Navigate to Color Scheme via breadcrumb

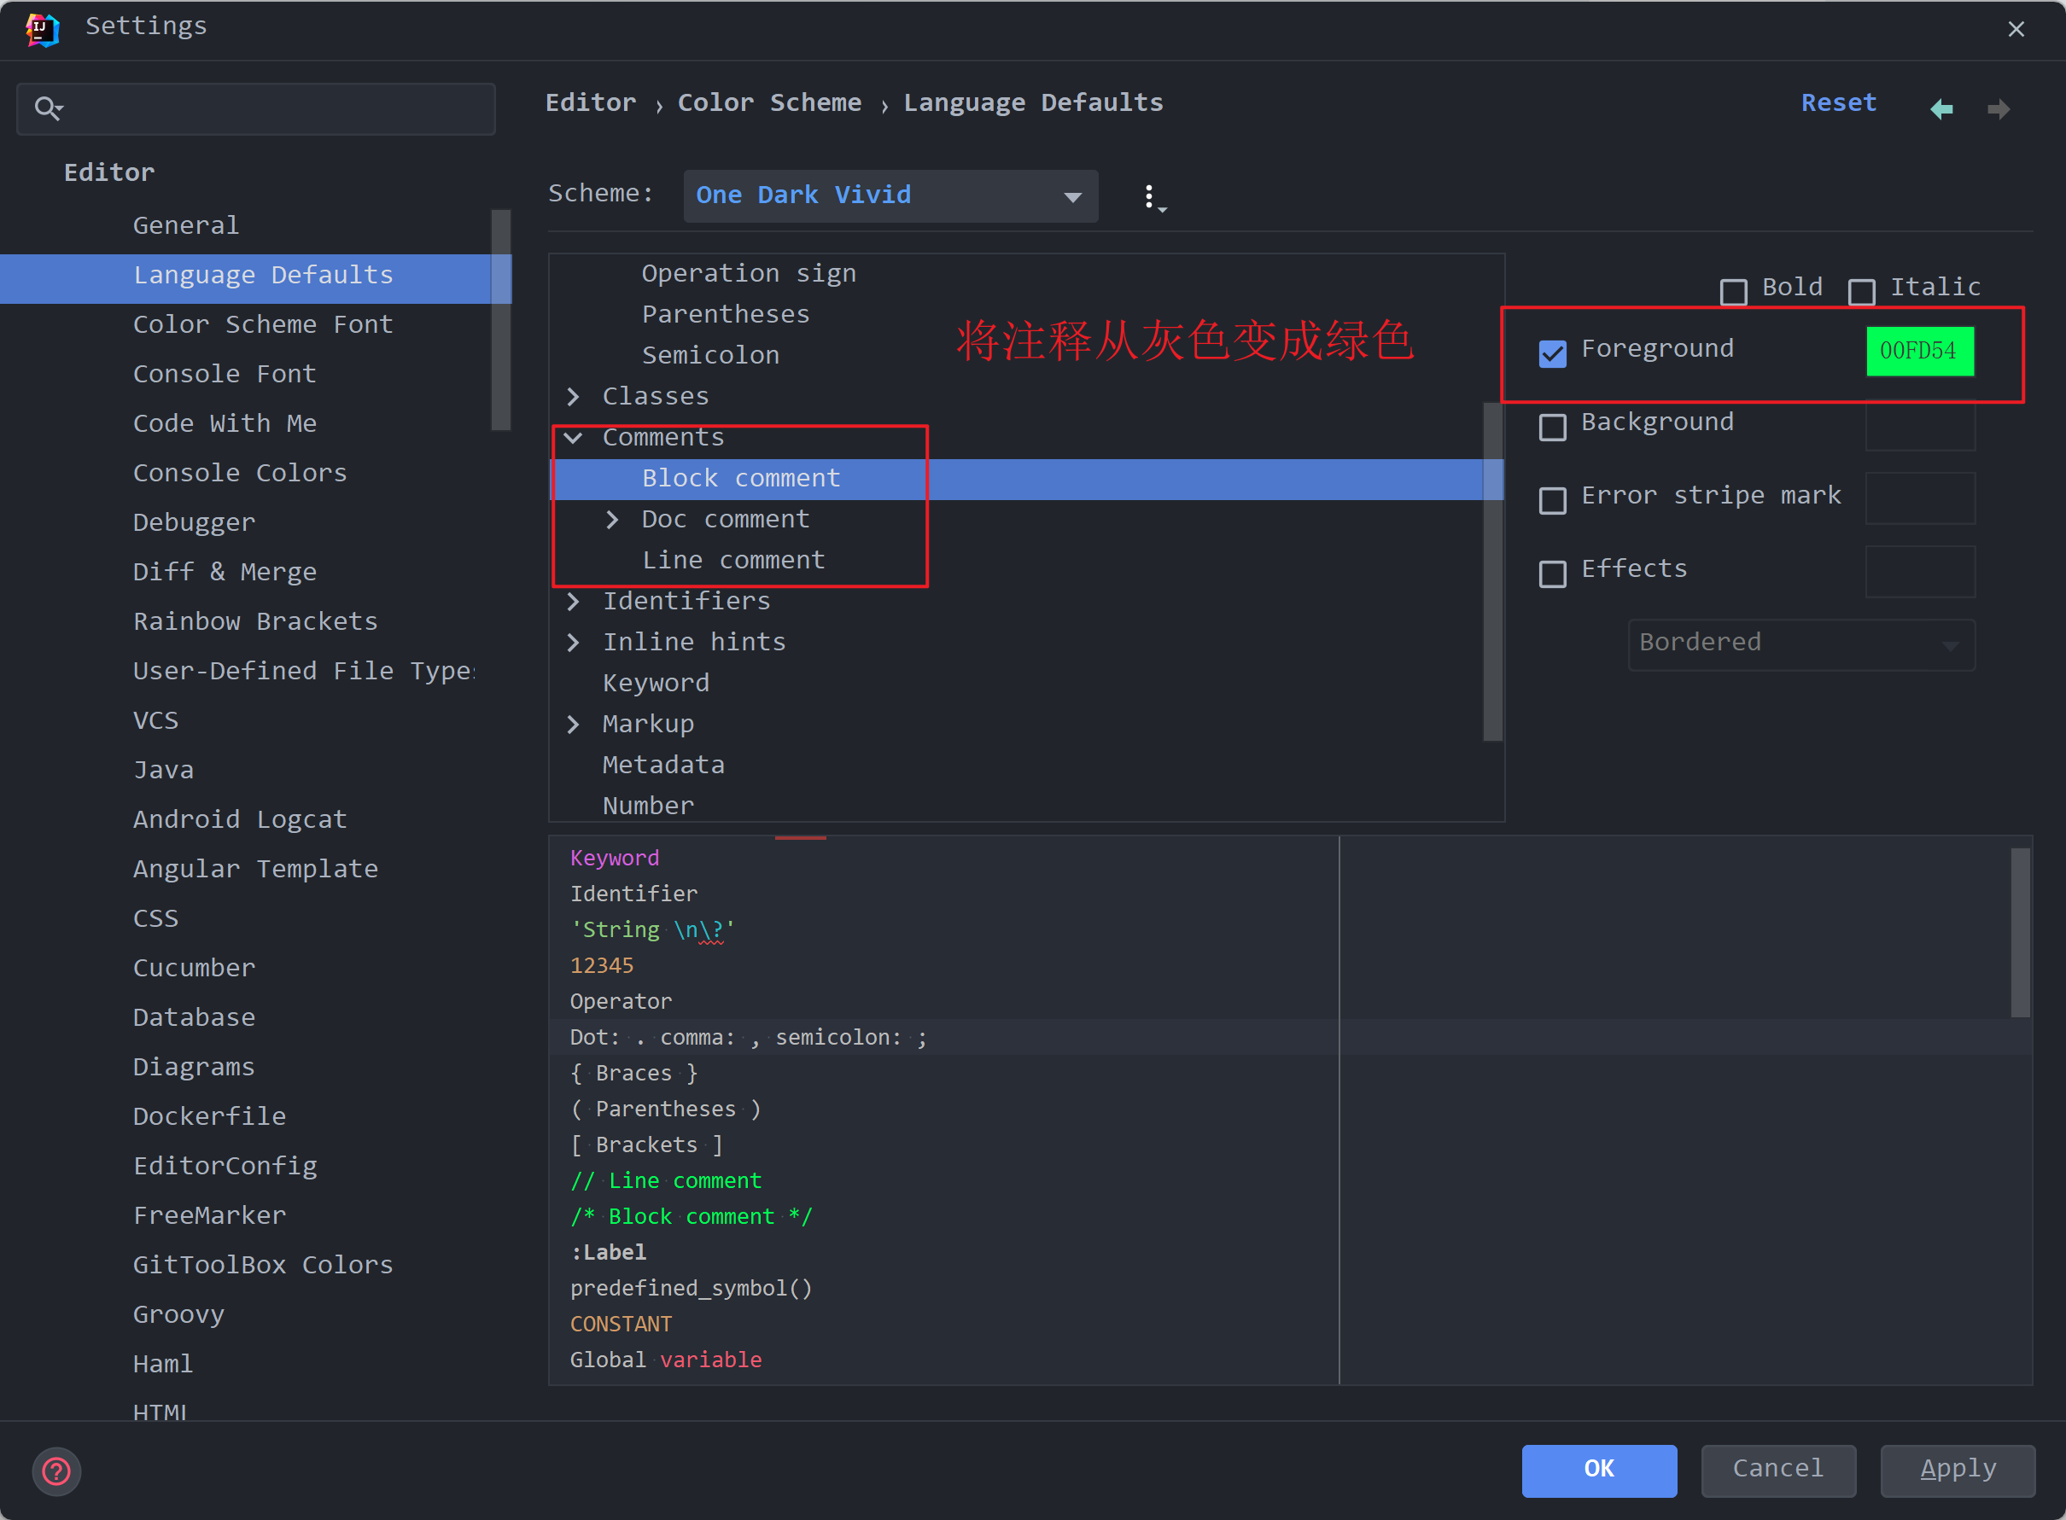pyautogui.click(x=769, y=102)
